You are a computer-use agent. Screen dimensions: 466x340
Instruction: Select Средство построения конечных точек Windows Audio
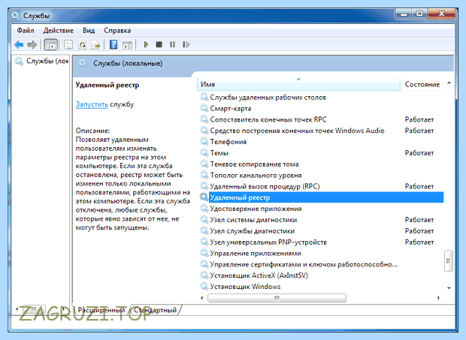click(x=297, y=131)
